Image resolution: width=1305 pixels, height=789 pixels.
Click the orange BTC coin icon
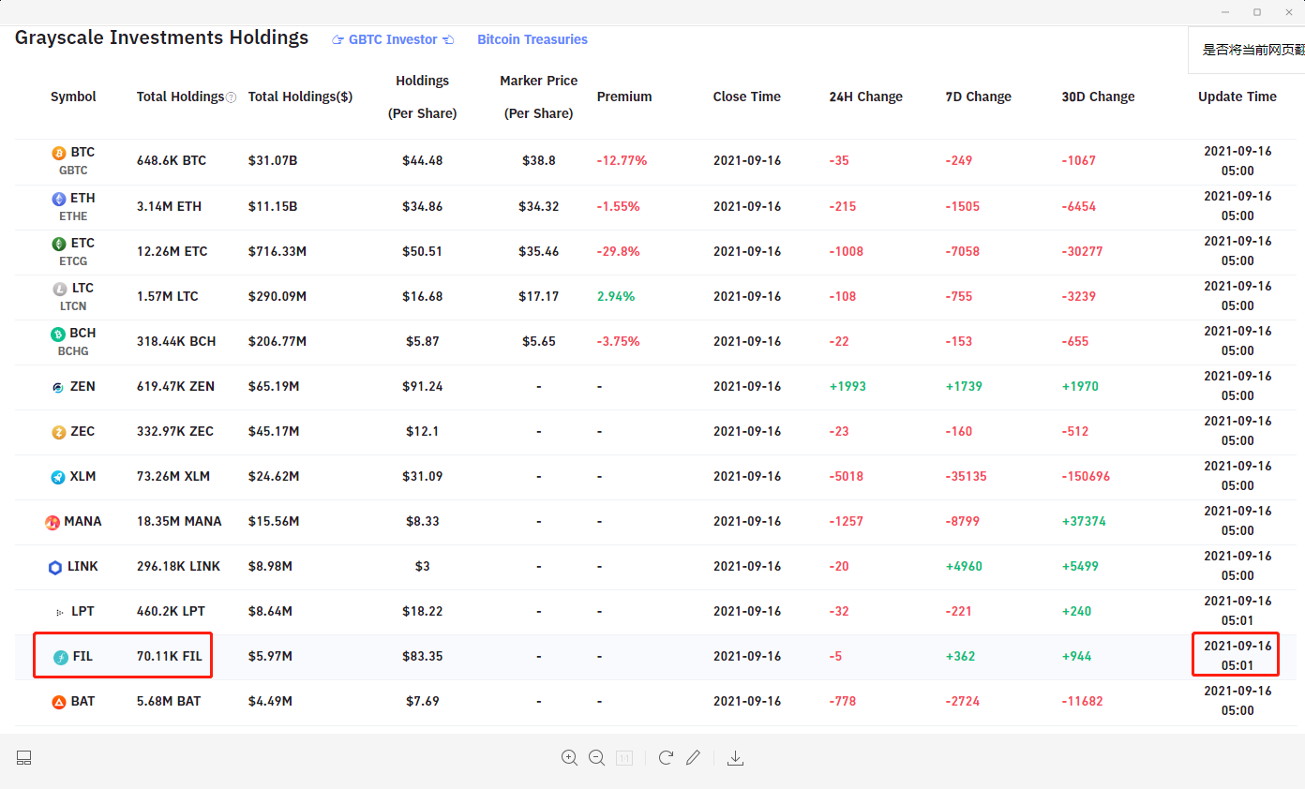[59, 153]
